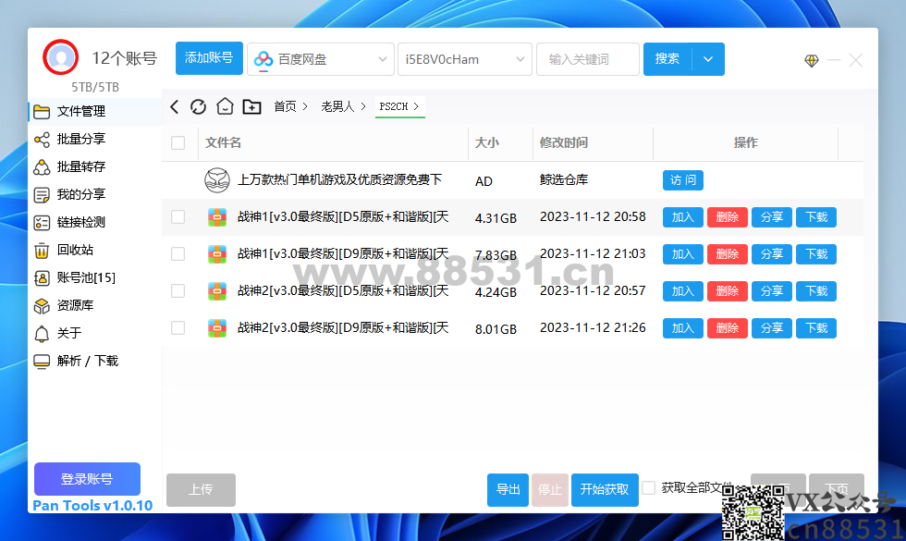Toggle the select-all checkbox in header
The height and width of the screenshot is (541, 906).
pos(178,142)
